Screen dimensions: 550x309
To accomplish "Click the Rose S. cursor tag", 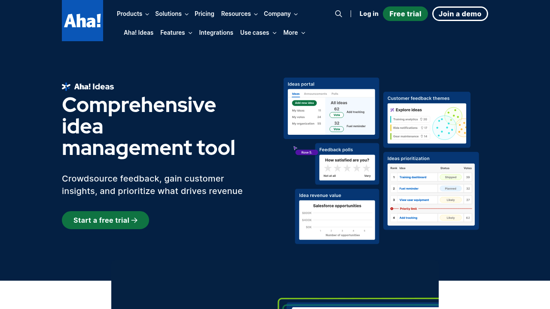I will click(306, 152).
